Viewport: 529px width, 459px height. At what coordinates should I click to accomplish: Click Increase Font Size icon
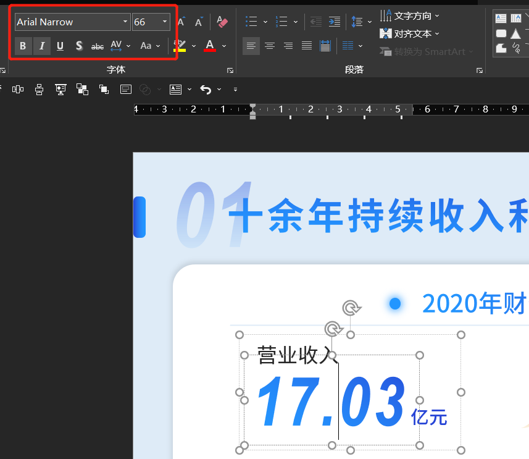click(x=181, y=22)
